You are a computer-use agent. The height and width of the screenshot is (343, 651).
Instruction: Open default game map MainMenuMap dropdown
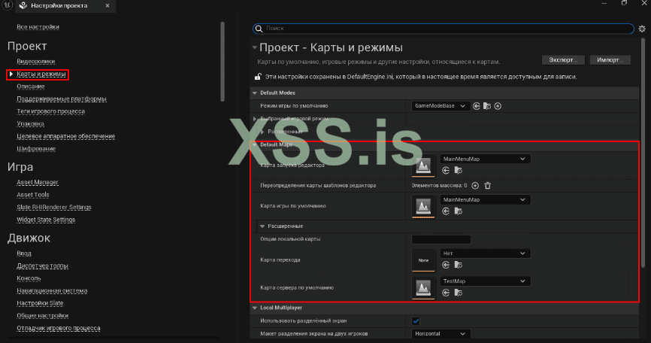tap(485, 200)
